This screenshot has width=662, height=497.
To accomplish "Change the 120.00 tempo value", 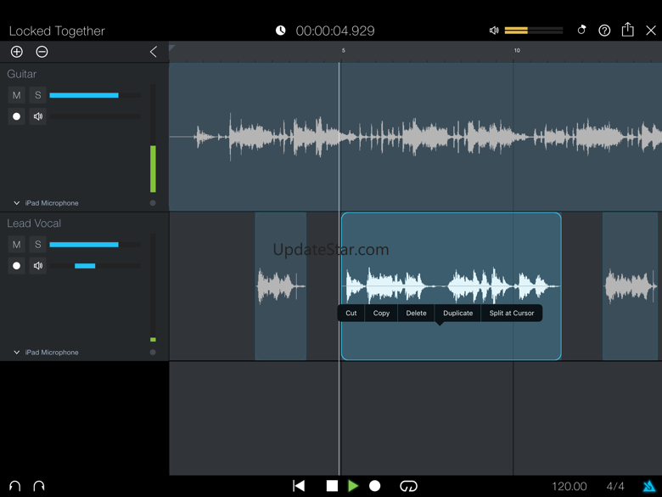I will [x=569, y=487].
